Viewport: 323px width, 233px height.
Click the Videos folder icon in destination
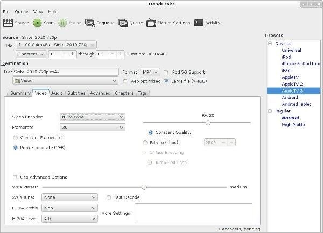point(17,81)
